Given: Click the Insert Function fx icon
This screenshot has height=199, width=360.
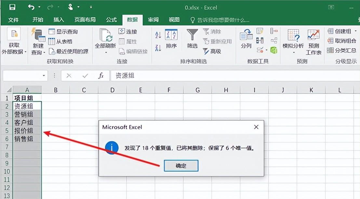Looking at the screenshot, I should (x=101, y=75).
